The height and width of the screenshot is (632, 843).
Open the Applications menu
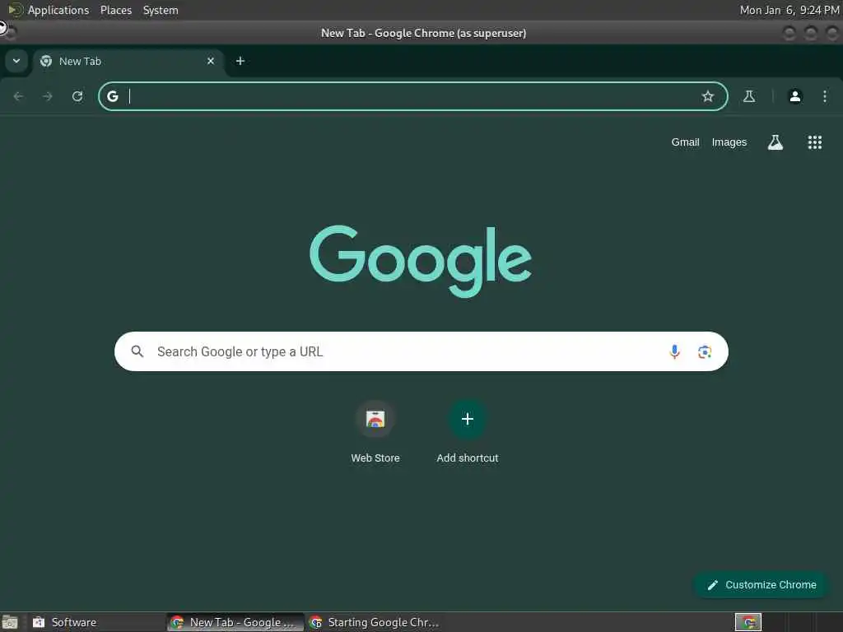click(58, 10)
